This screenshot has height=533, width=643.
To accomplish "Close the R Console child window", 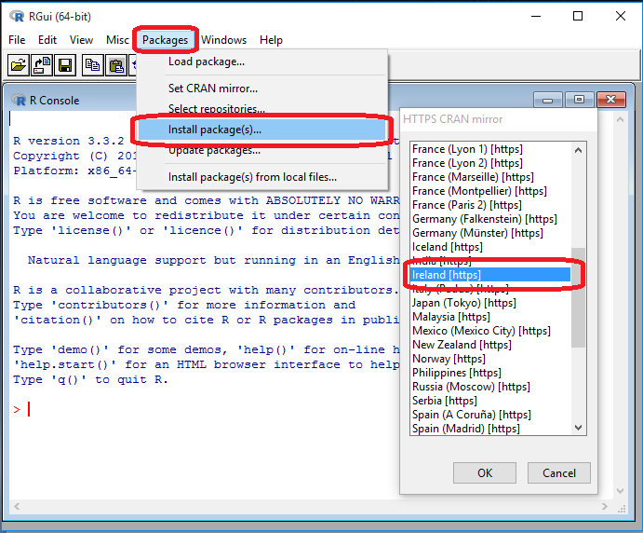I will tap(611, 100).
